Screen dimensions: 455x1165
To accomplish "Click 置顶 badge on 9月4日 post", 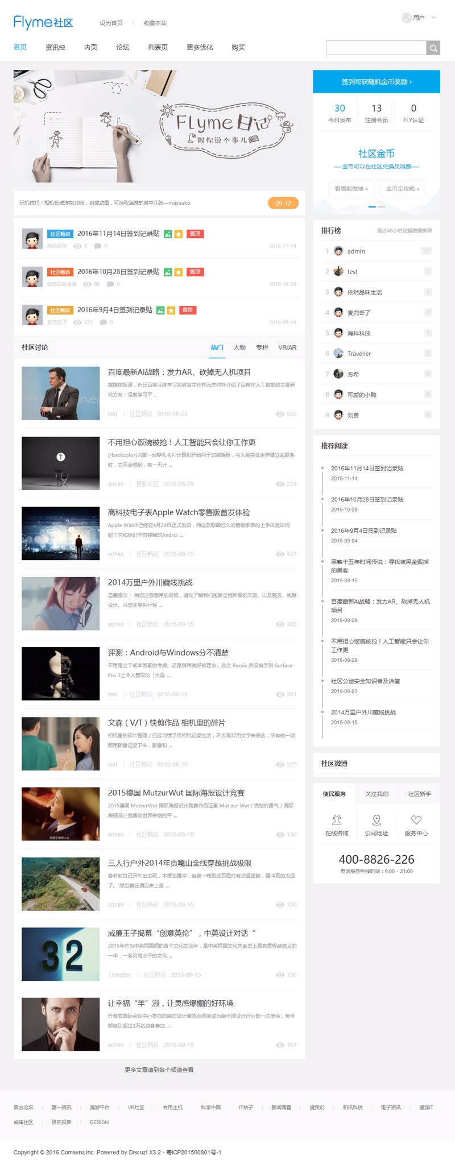I will [187, 310].
